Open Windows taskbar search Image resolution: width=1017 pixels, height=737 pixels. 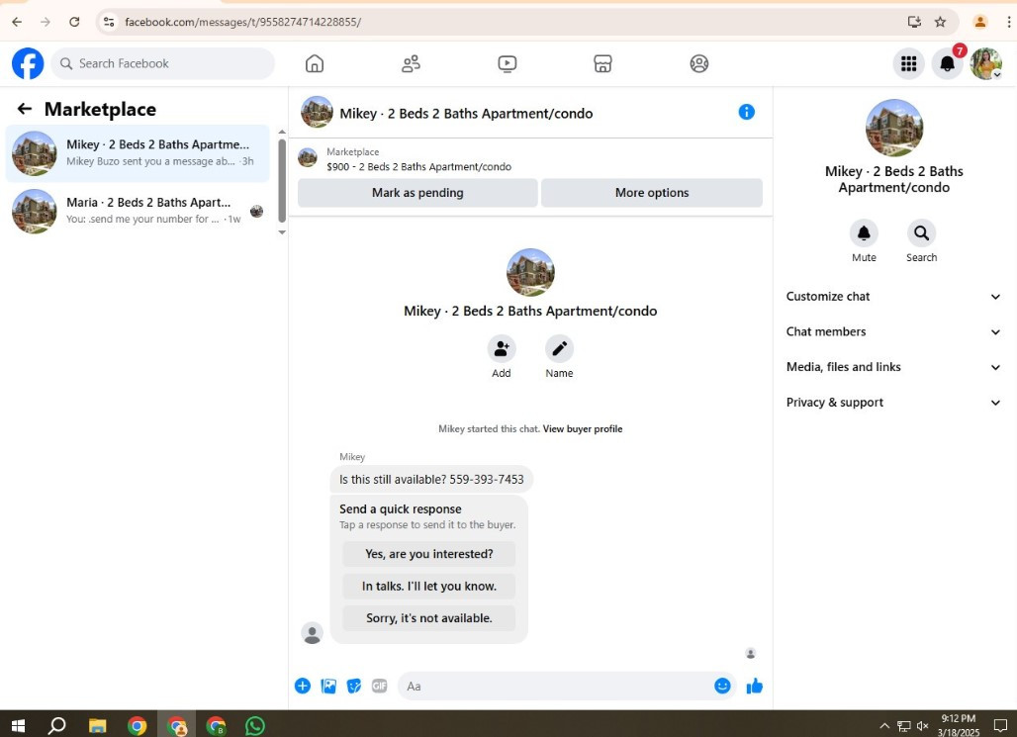pyautogui.click(x=57, y=725)
